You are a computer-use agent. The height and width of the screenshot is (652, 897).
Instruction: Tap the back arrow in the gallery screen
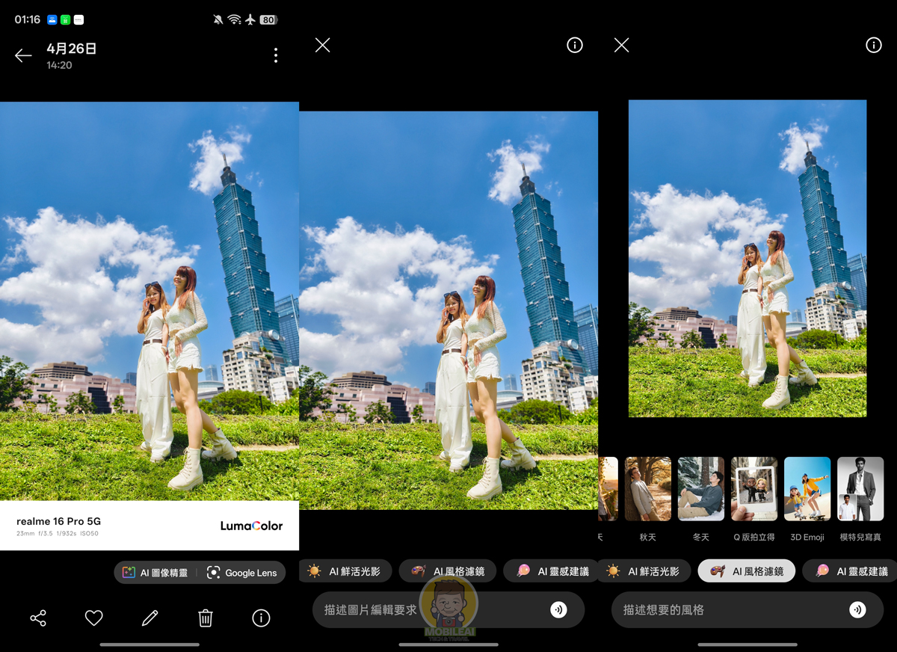coord(23,55)
